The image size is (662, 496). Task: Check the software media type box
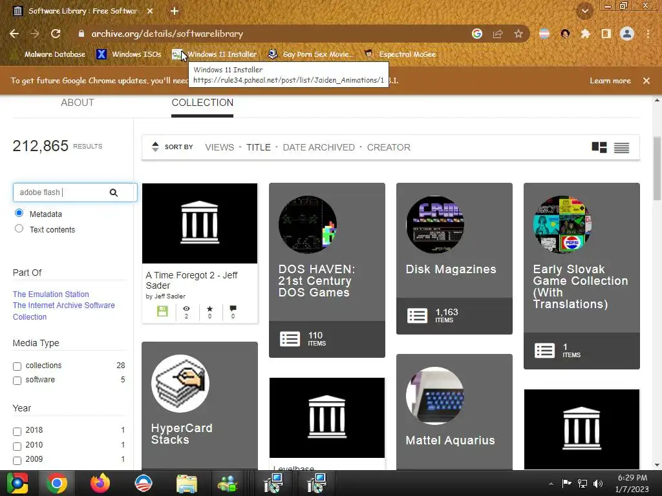17,380
